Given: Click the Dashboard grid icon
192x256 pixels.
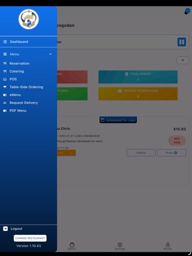Looking at the screenshot, I should click(5, 42).
